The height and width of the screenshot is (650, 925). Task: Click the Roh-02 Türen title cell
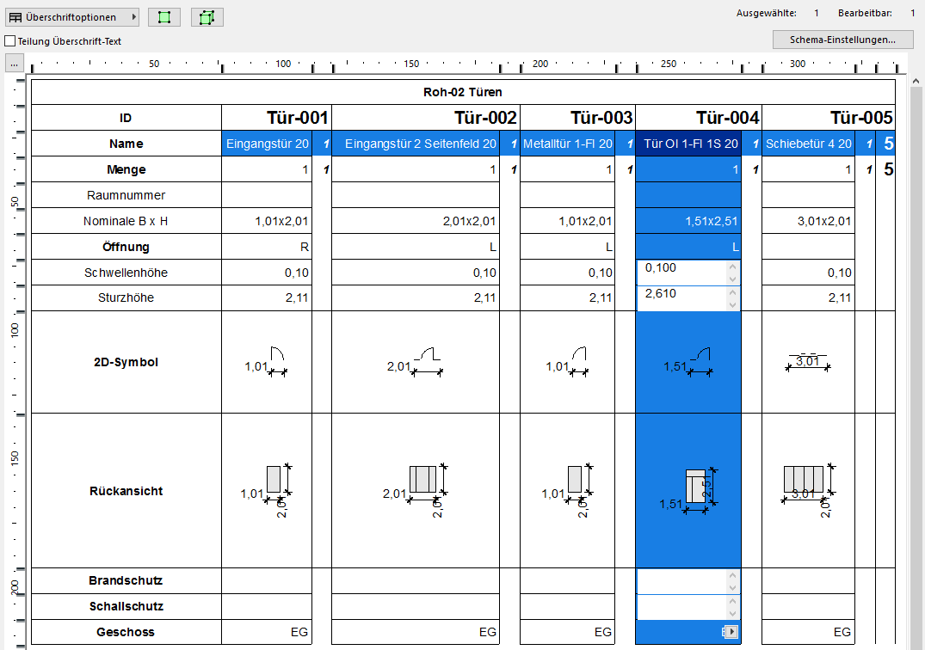[463, 92]
